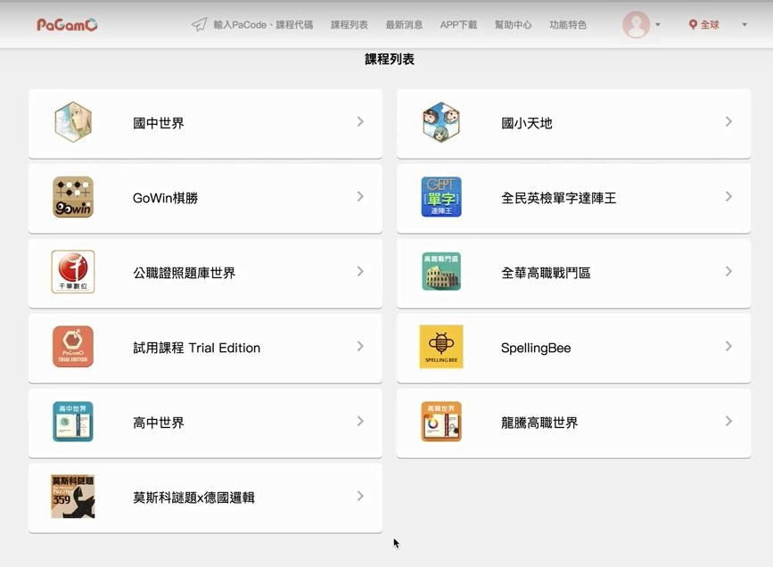
Task: Click the 莫斯科謎題 359 puzzle icon
Action: (73, 497)
